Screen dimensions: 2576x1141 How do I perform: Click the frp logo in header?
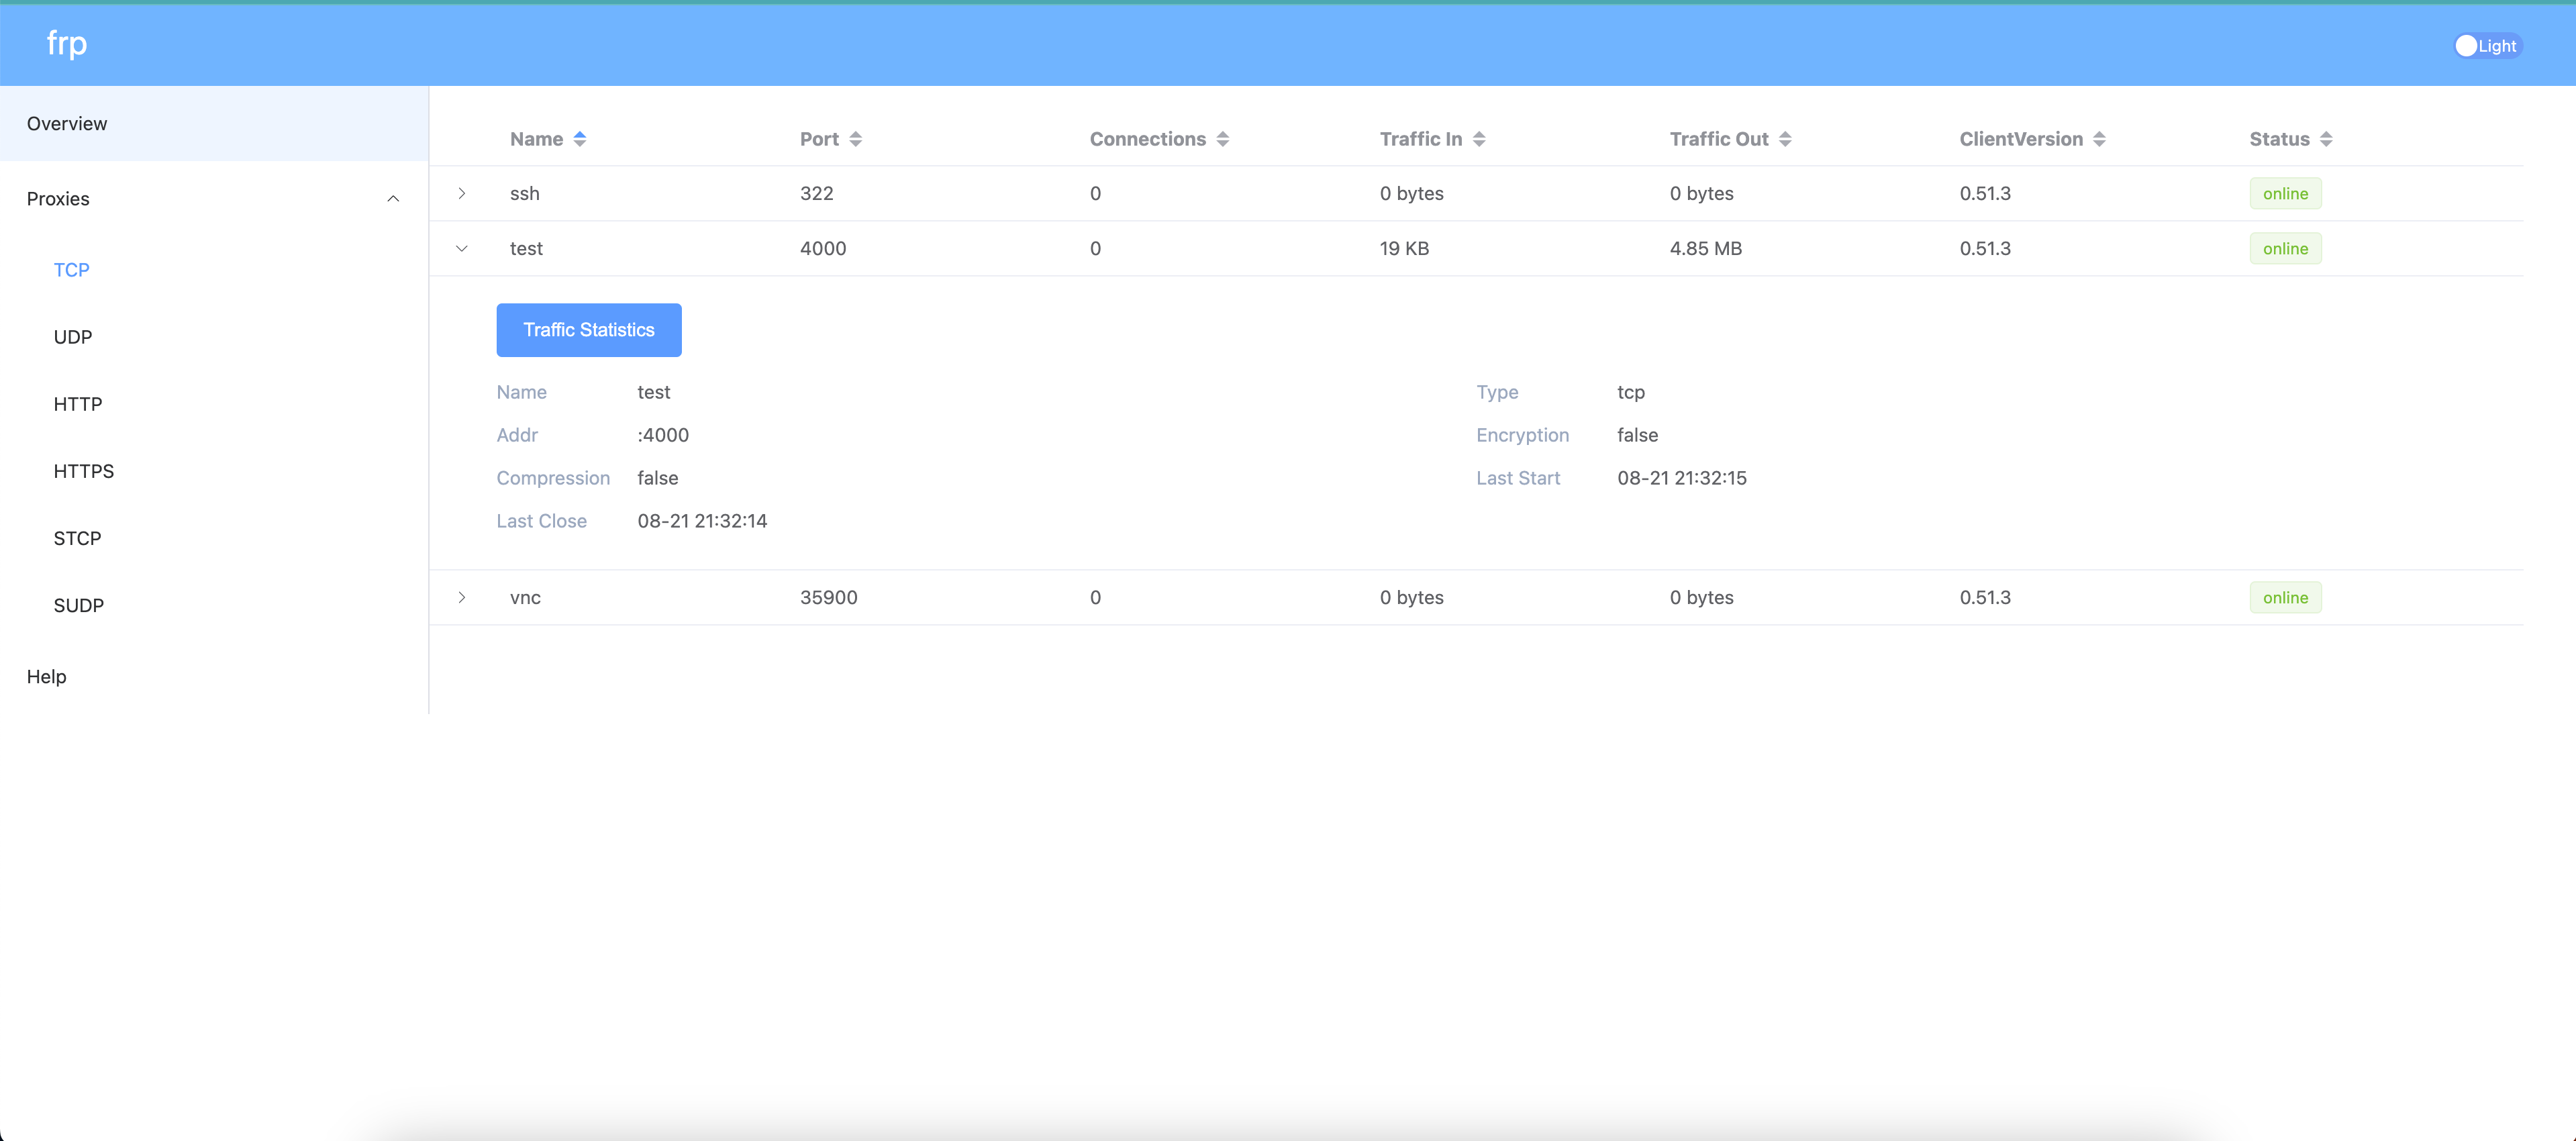(x=67, y=43)
